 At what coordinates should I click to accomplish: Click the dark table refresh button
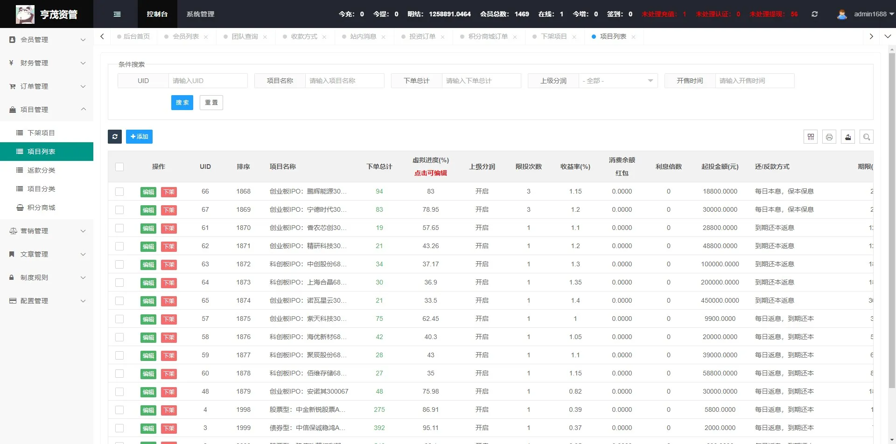(x=115, y=137)
